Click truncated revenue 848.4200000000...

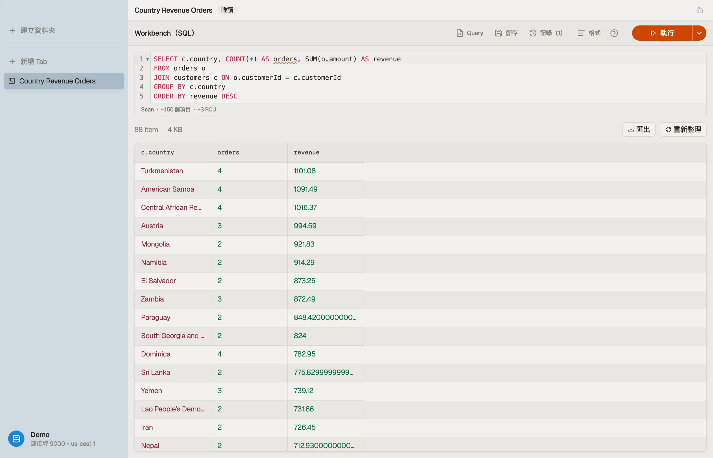[325, 318]
